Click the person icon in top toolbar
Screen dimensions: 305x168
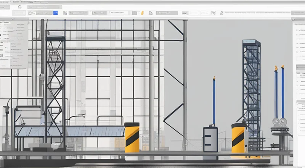coord(222,13)
